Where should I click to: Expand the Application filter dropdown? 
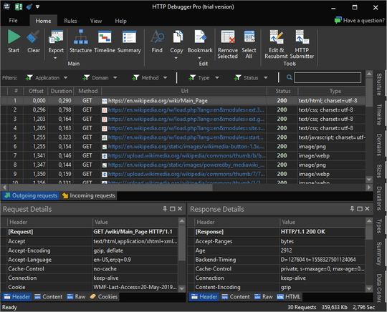click(x=65, y=78)
